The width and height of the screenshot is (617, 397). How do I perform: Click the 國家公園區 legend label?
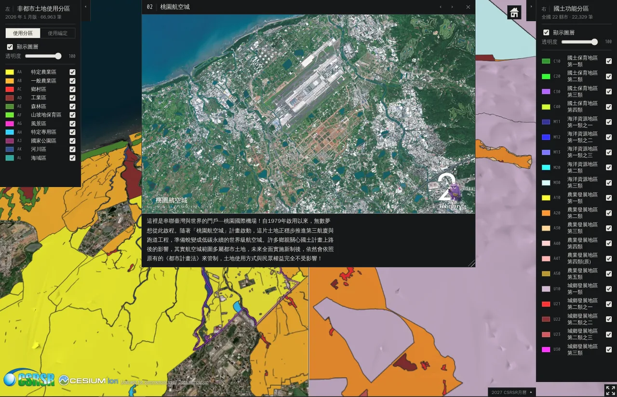43,141
